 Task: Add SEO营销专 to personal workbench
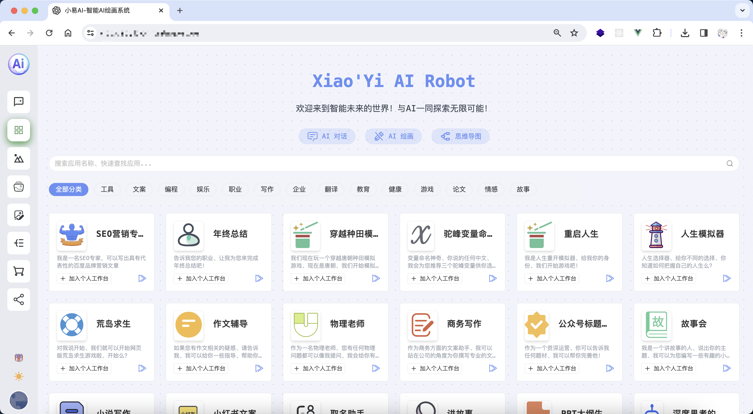[84, 278]
